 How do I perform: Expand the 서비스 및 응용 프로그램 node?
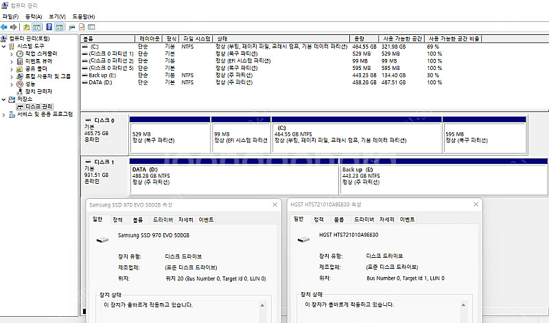tap(3, 115)
